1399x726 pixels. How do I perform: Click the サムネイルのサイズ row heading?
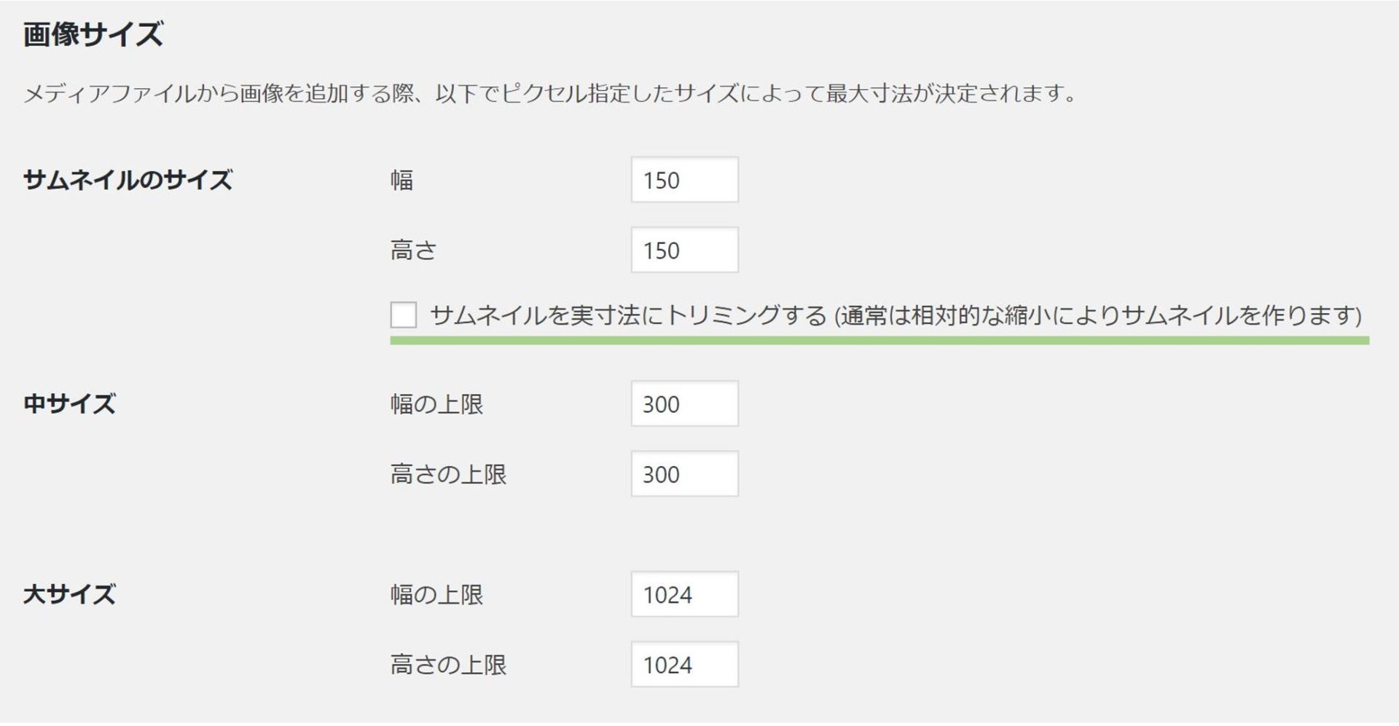coord(128,180)
